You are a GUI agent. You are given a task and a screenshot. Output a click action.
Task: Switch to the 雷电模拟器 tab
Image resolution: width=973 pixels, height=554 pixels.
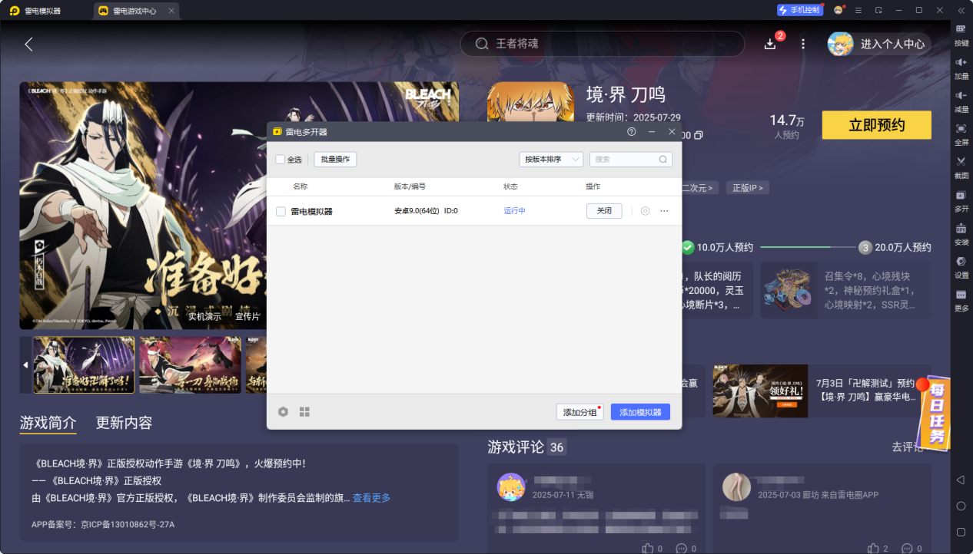[x=46, y=11]
